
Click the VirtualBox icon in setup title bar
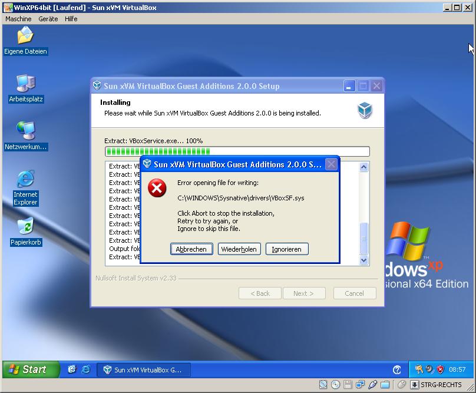97,85
